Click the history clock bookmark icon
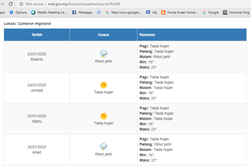This screenshot has width=251, height=166. tap(99, 12)
